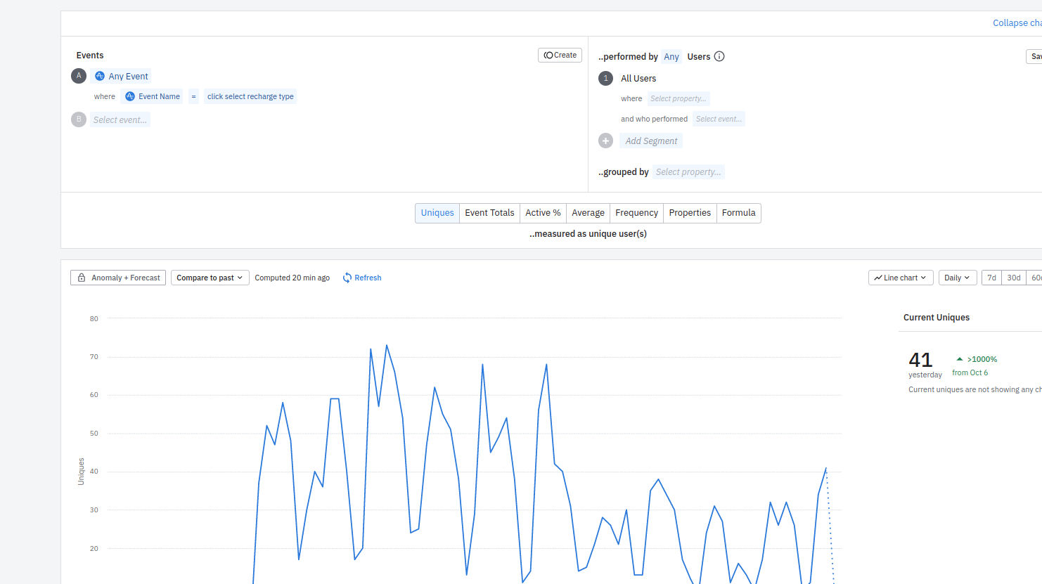Click the segment 1 badge
This screenshot has width=1042, height=584.
[605, 78]
